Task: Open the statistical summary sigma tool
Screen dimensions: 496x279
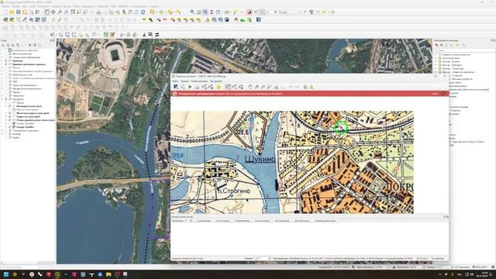Action: point(212,12)
